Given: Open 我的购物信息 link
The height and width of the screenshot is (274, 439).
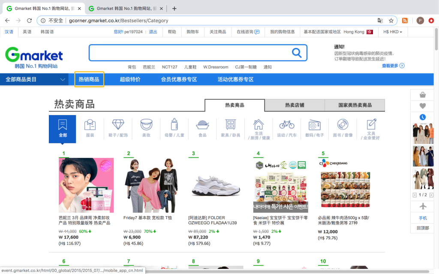Looking at the screenshot, I should (282, 32).
